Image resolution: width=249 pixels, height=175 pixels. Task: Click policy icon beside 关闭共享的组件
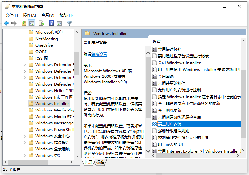click(154, 83)
